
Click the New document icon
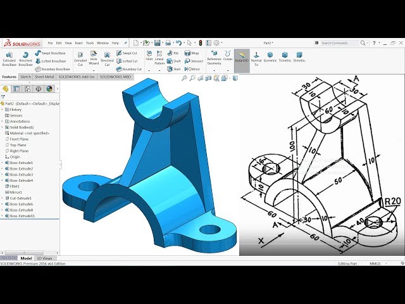click(136, 43)
